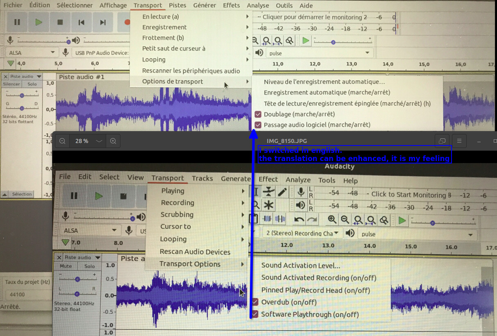Open the Effets menu
This screenshot has height=336, width=497.
231,5
